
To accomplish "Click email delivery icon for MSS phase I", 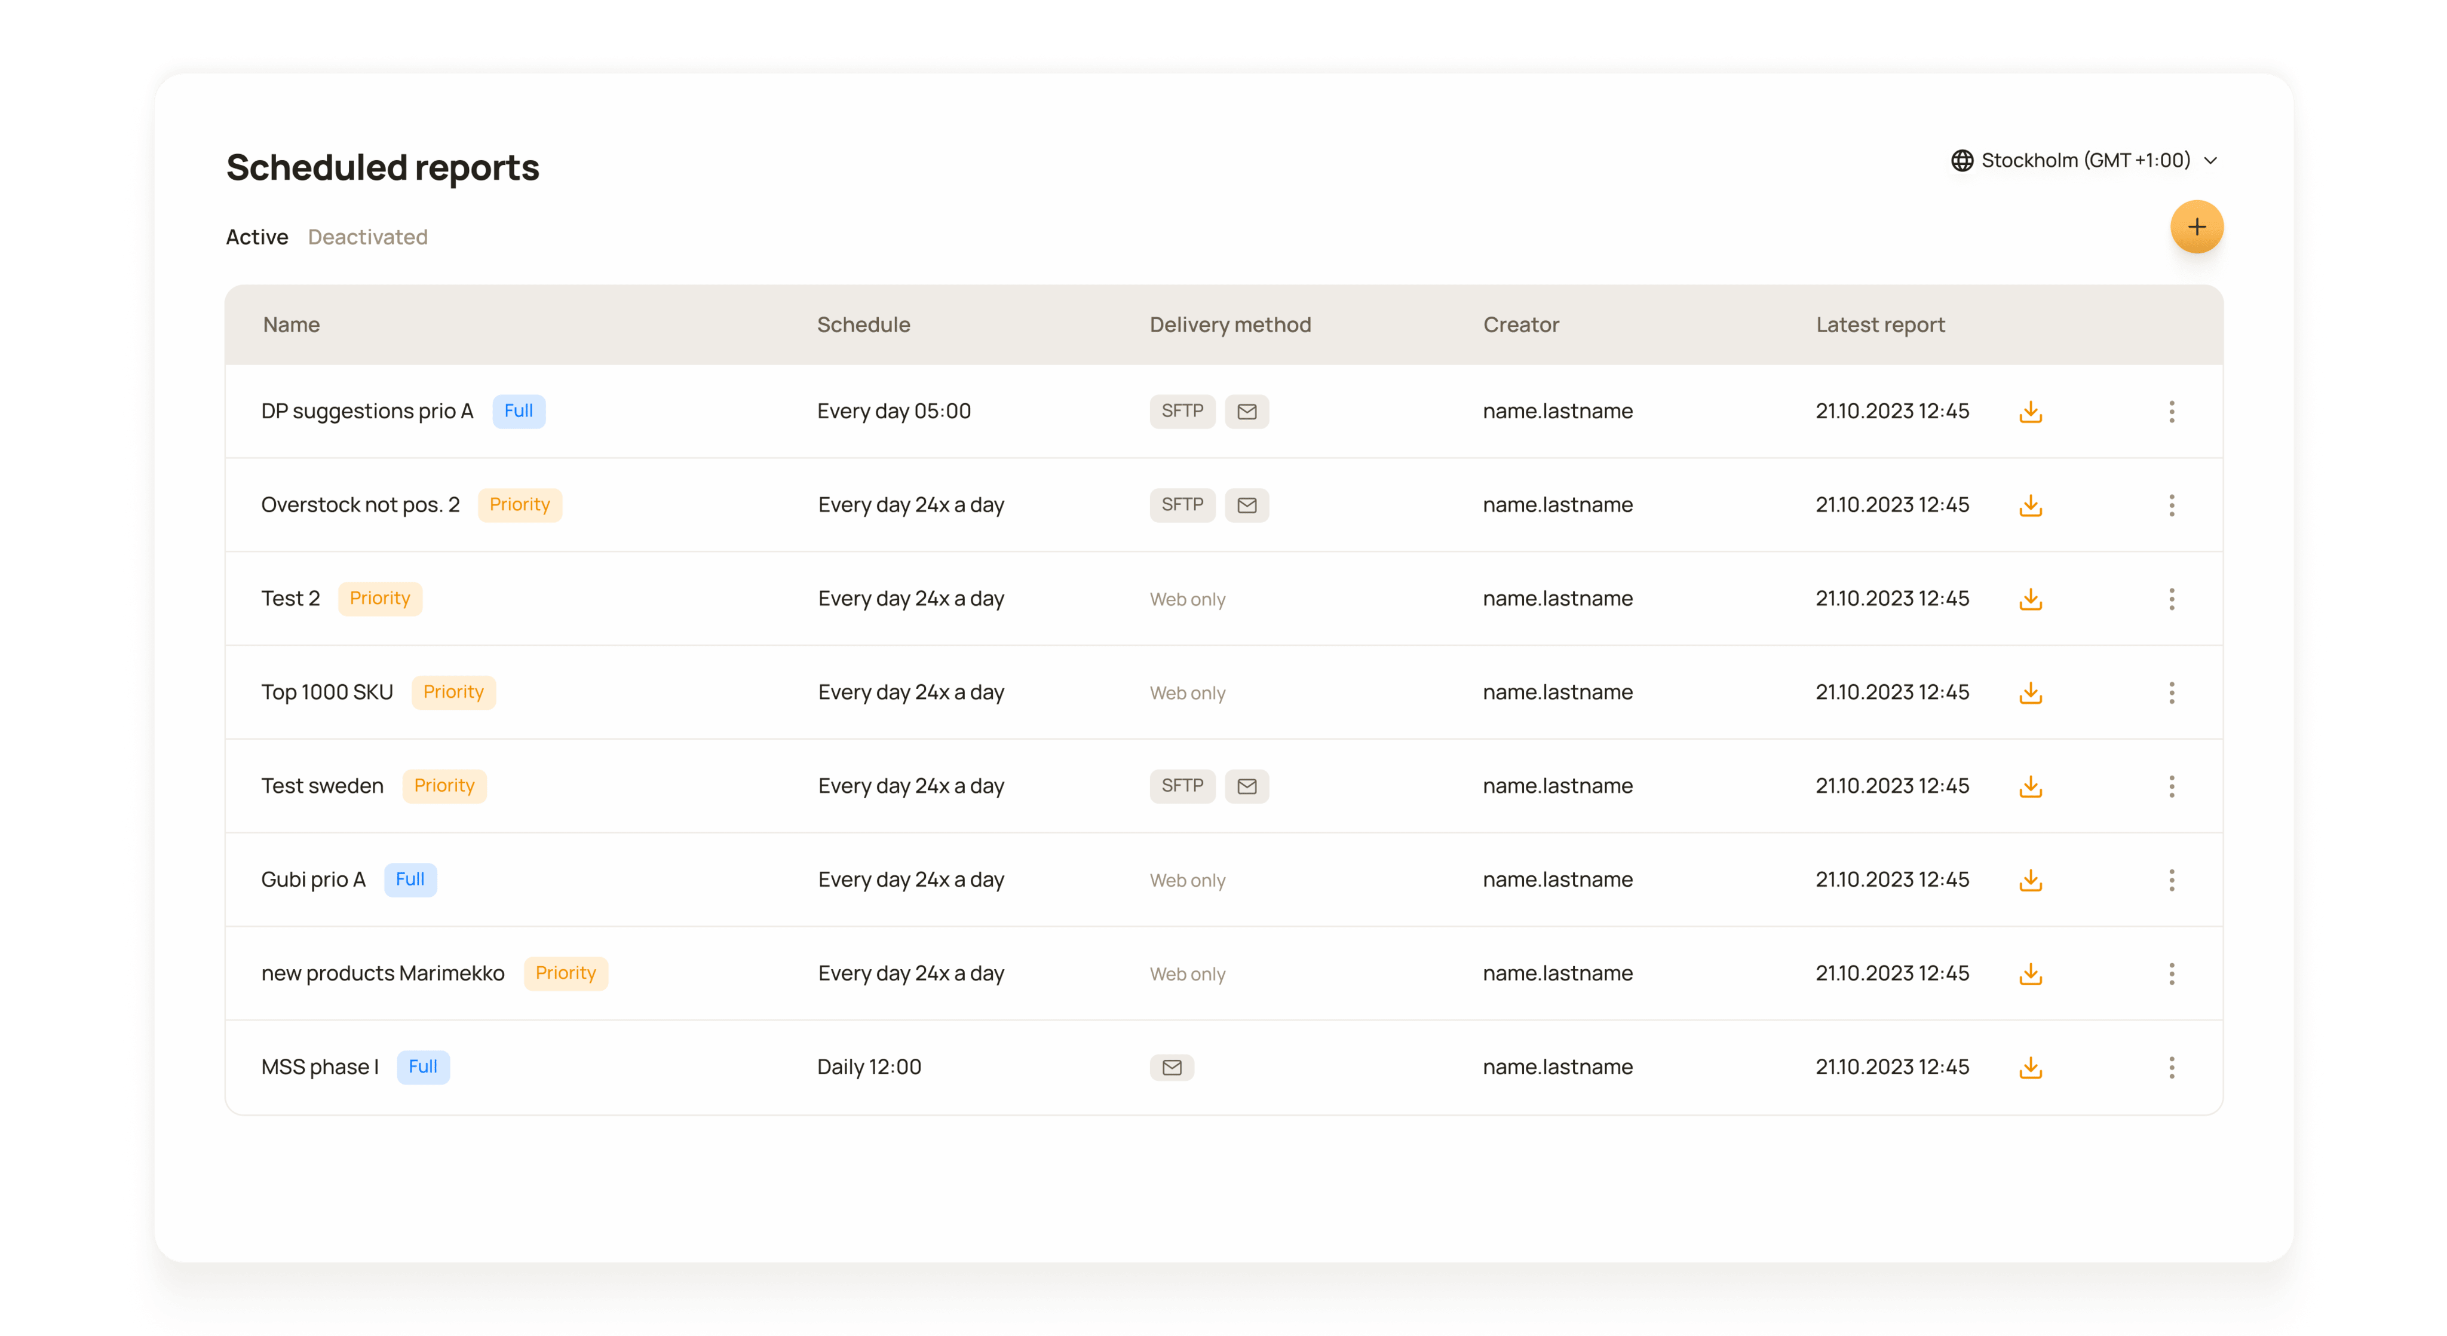I will (1172, 1067).
